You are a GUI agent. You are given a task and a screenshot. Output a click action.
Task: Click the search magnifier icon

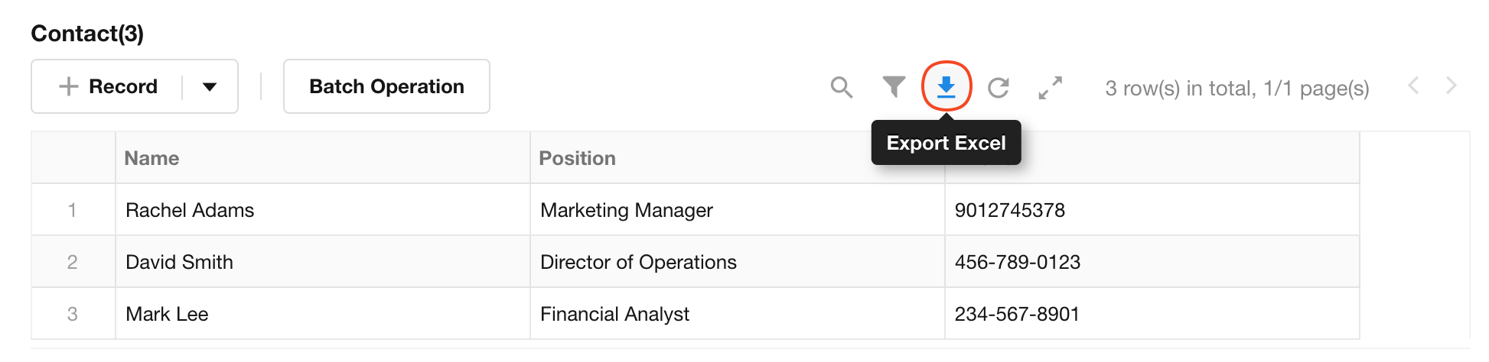[842, 87]
